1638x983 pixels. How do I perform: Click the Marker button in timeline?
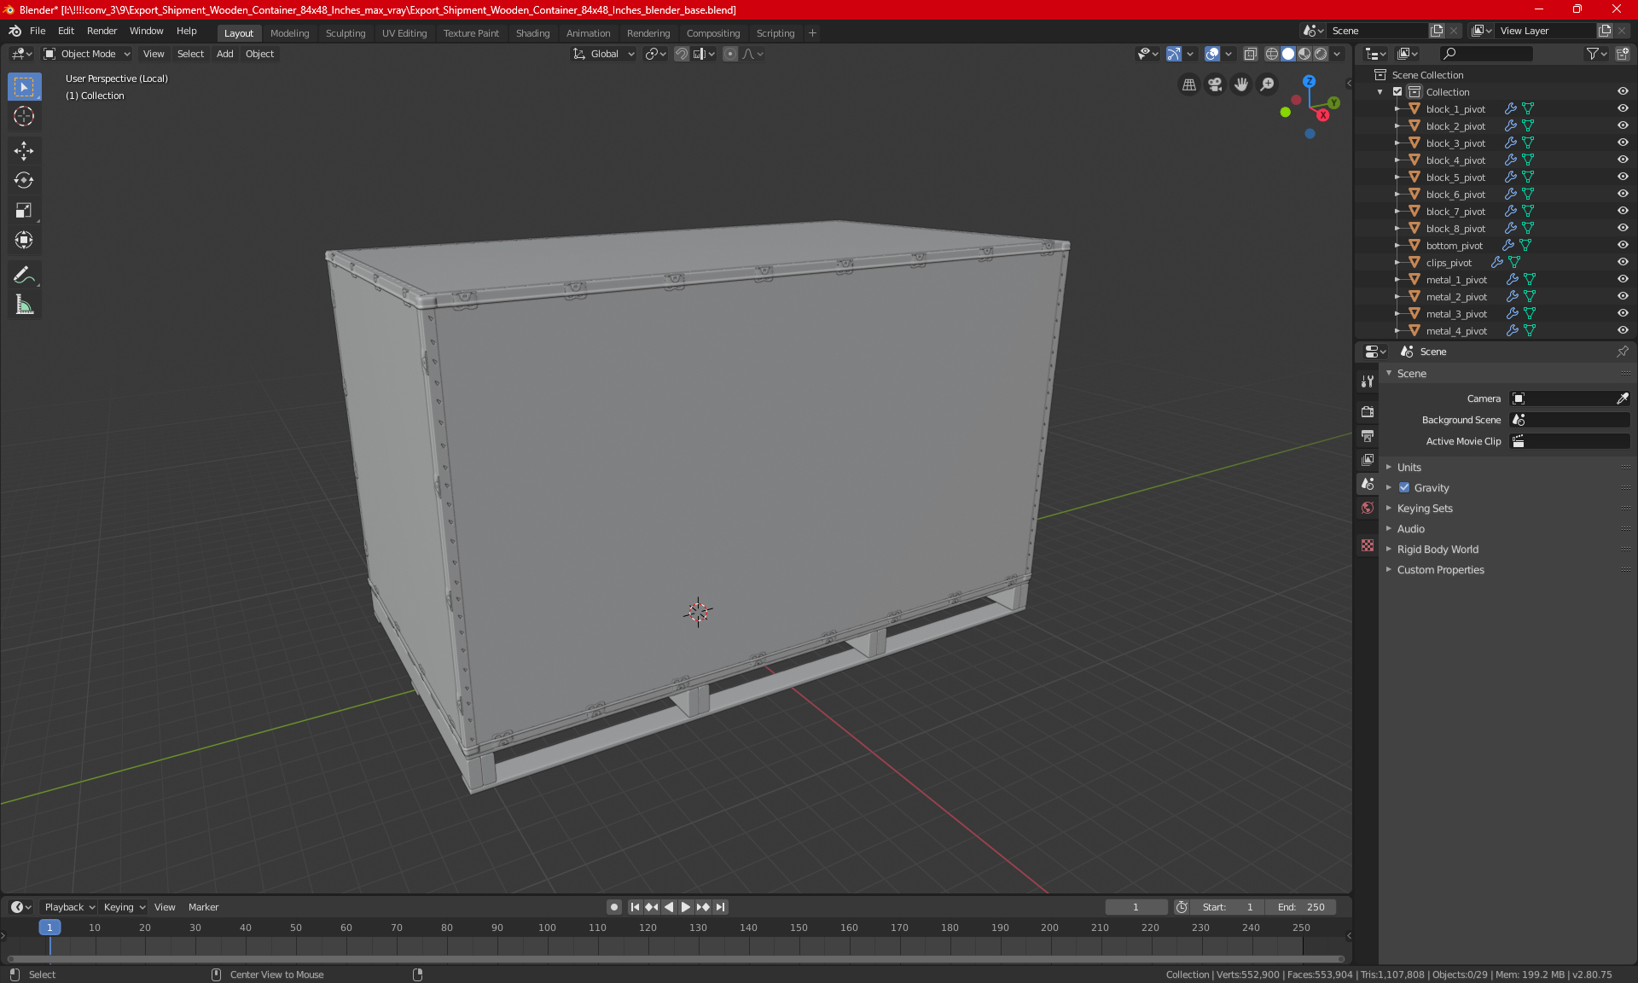click(203, 907)
